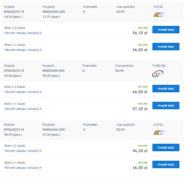Choose Przejdź dalej for 66,00 zł ticket

point(166,89)
